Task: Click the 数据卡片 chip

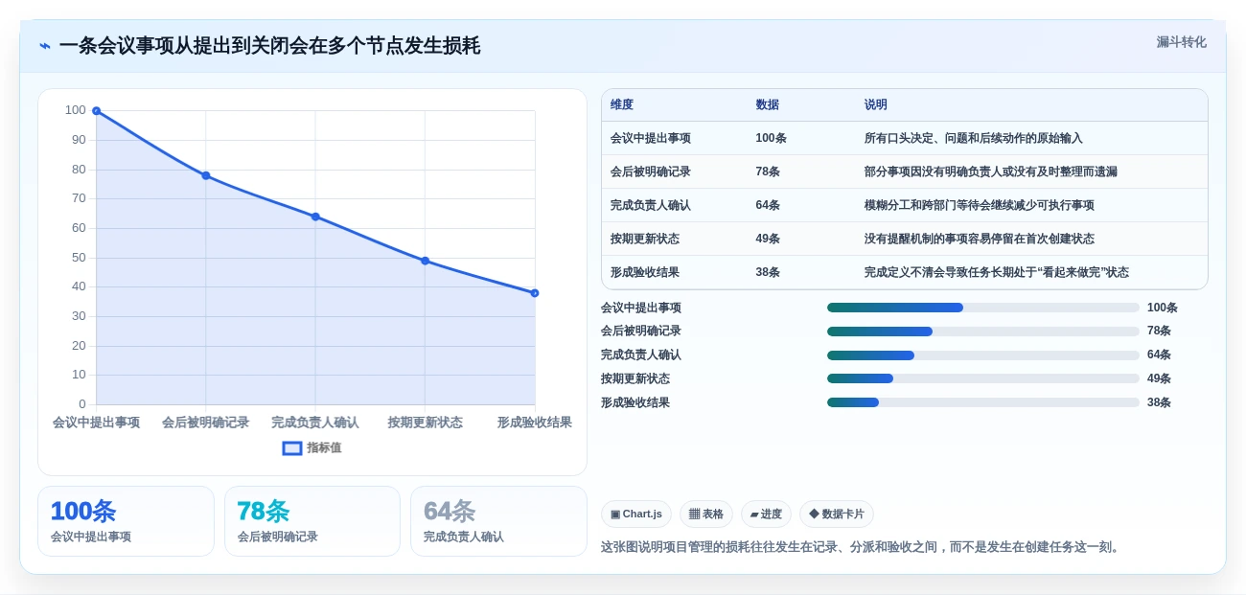Action: click(x=837, y=514)
